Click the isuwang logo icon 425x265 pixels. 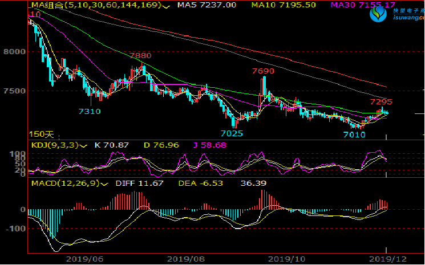378,16
